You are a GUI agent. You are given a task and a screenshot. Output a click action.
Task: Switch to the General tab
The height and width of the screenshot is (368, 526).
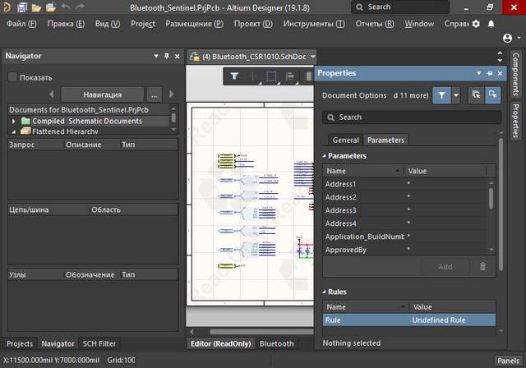(345, 140)
